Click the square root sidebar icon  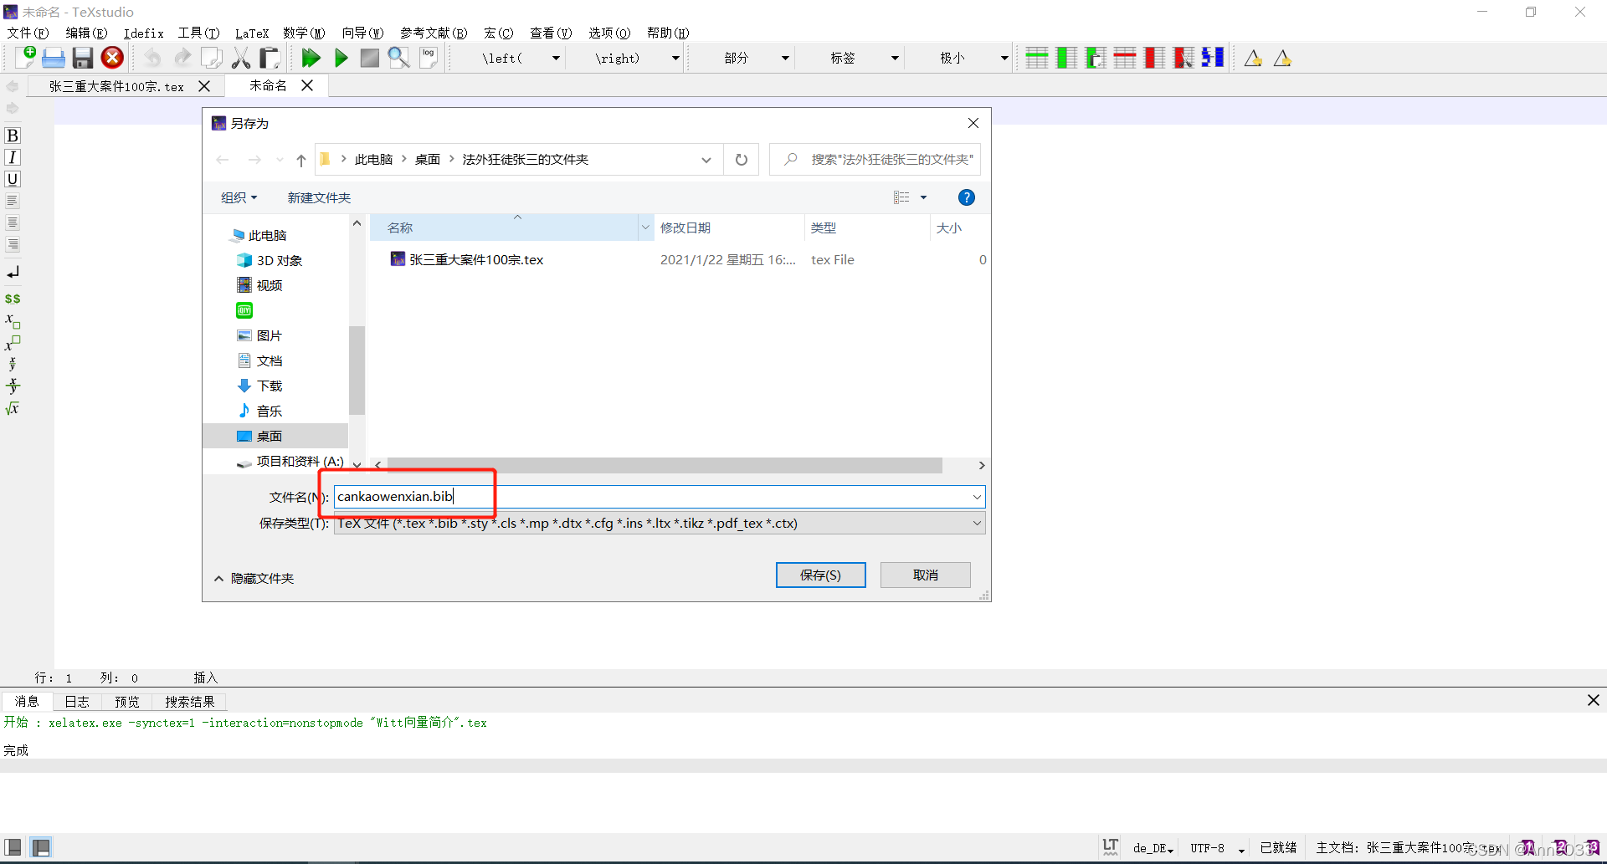tap(13, 408)
